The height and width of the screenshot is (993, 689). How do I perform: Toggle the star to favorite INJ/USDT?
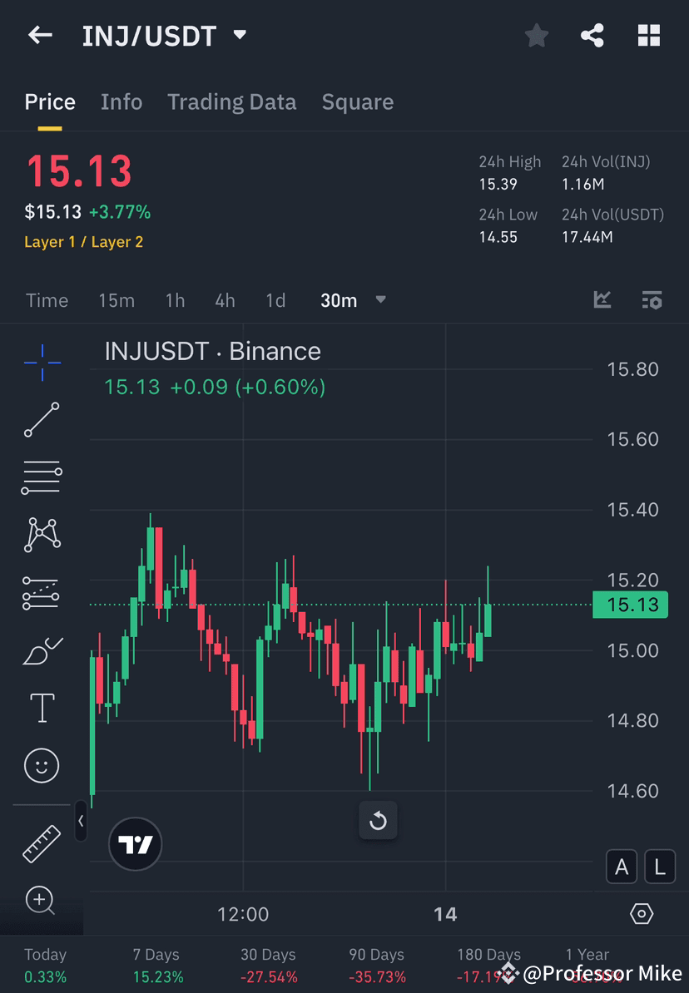[536, 35]
